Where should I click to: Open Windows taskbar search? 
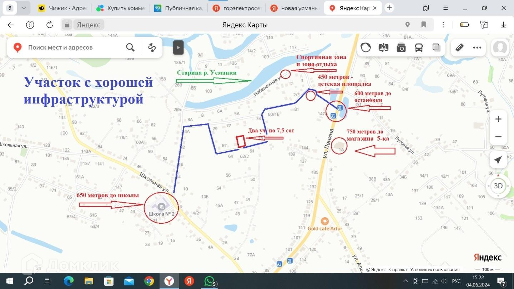(x=29, y=281)
